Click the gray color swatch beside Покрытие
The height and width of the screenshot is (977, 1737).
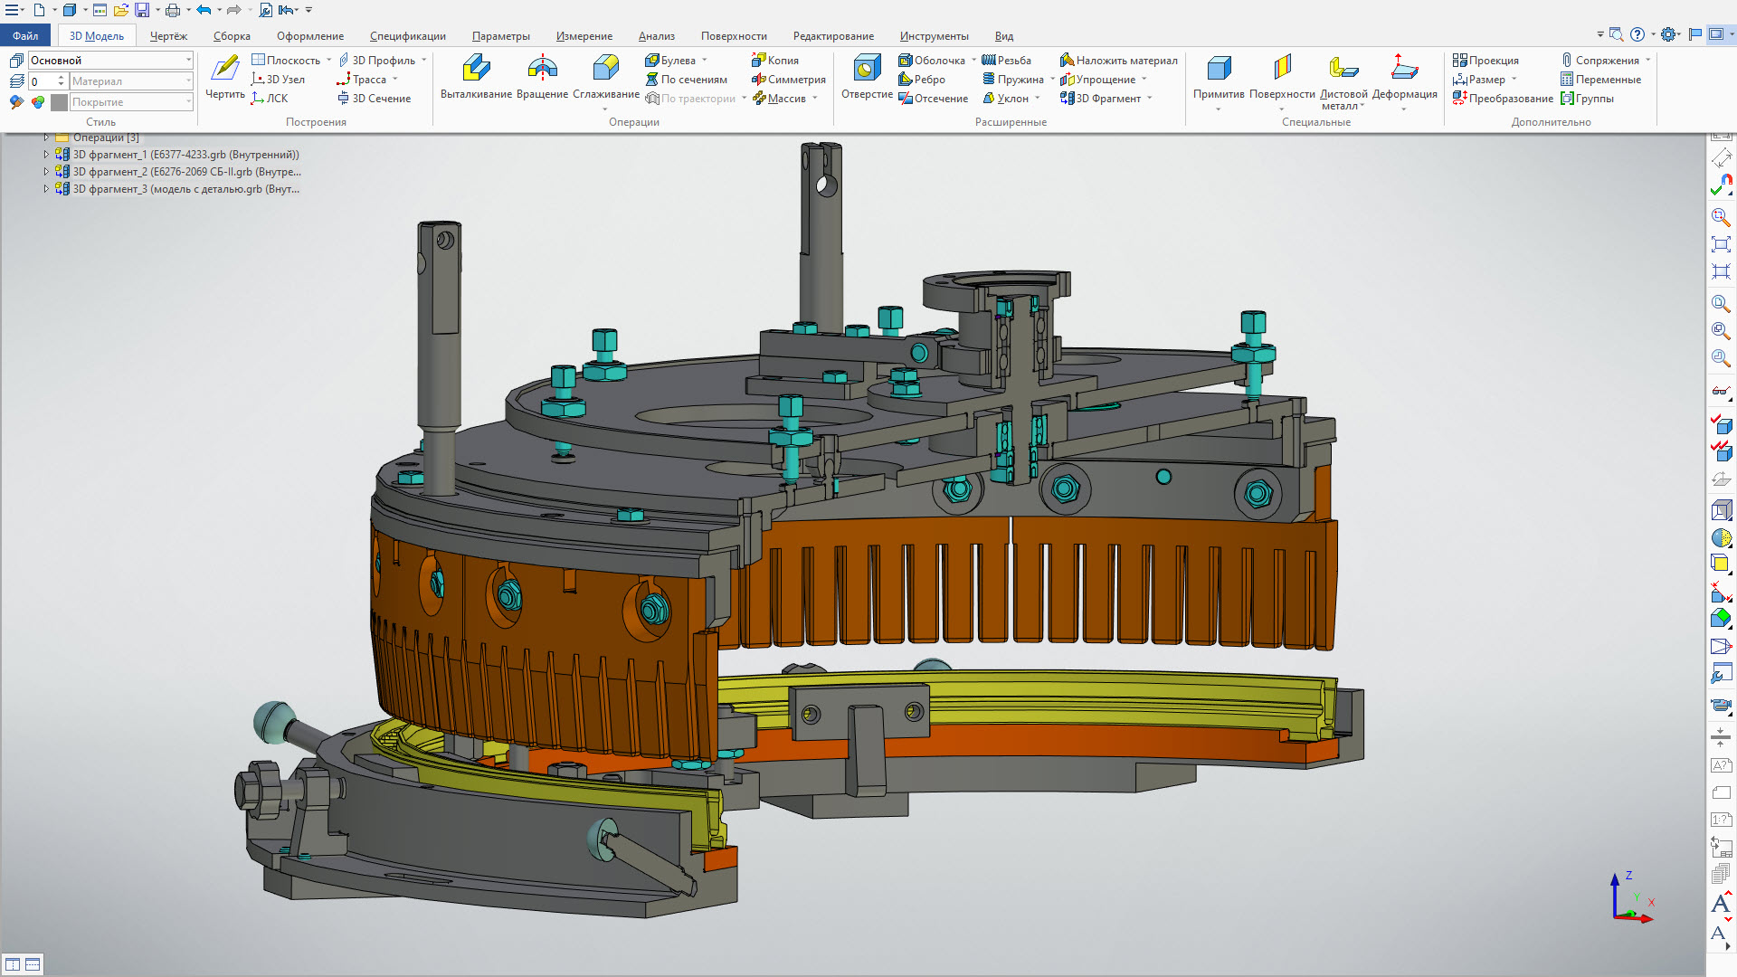click(59, 102)
